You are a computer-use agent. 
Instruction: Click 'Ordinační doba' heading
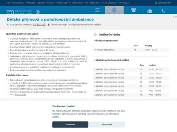tap(109, 34)
